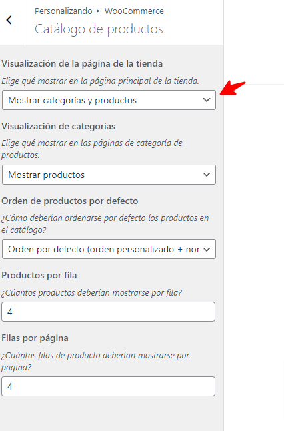Select the 'Visualización de la página de la tienda' label

pos(82,64)
